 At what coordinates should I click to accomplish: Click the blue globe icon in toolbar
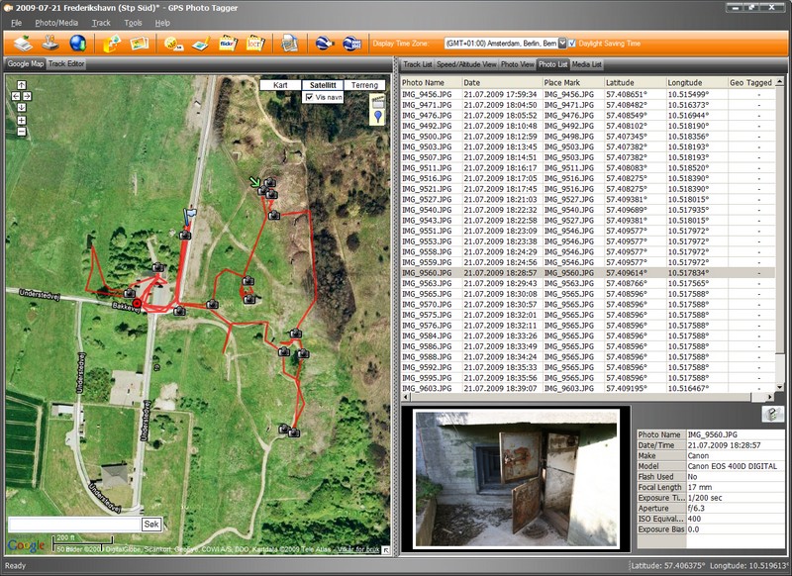[77, 43]
